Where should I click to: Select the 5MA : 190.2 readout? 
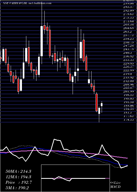[x=17, y=188]
